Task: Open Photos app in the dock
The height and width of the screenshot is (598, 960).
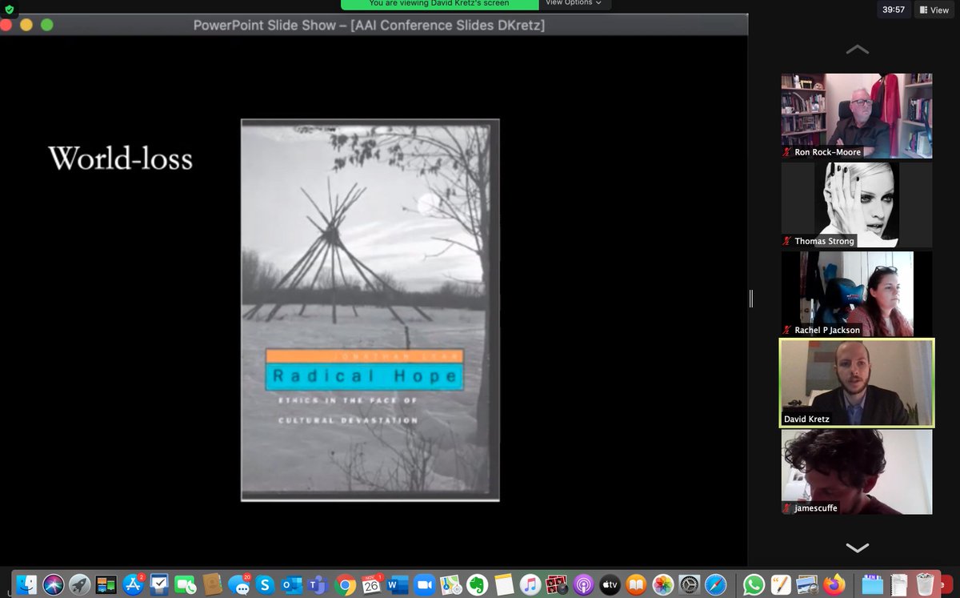Action: tap(662, 584)
